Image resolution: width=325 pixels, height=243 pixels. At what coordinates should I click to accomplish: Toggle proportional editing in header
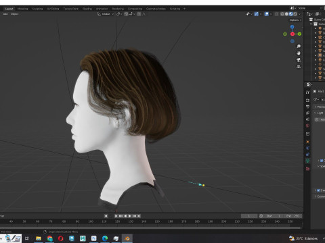[139, 14]
